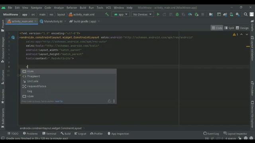Run the app with green play button

pyautogui.click(x=158, y=14)
